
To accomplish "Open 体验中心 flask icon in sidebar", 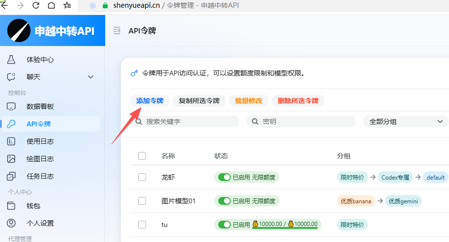I will [x=11, y=60].
